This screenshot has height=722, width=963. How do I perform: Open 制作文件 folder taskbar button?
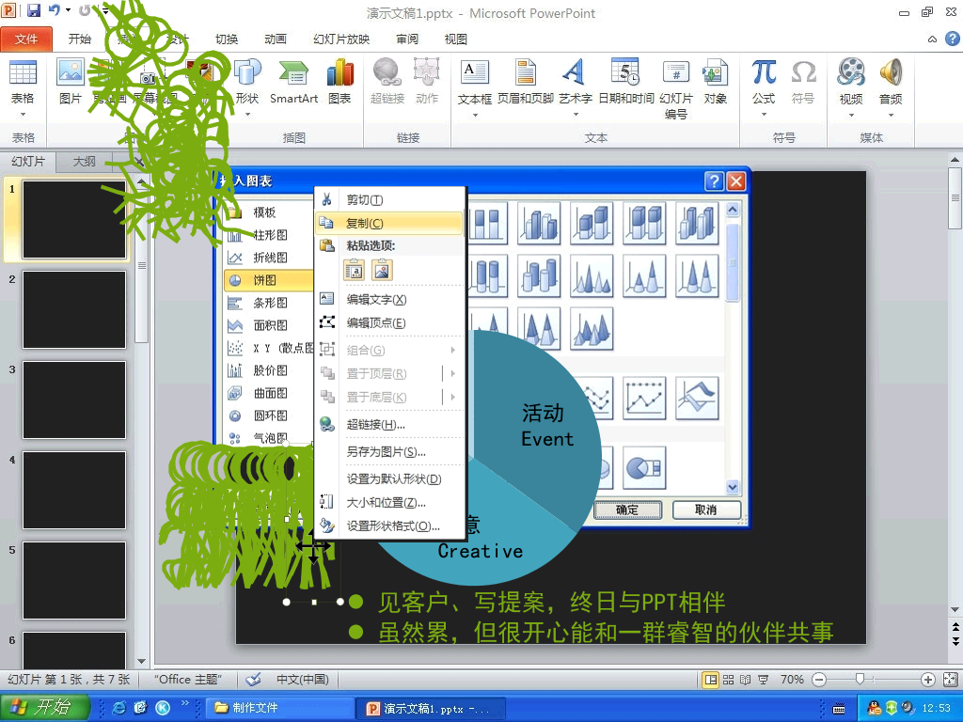click(x=279, y=708)
